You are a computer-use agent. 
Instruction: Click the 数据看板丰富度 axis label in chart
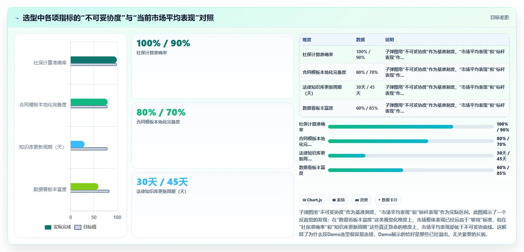pyautogui.click(x=50, y=189)
